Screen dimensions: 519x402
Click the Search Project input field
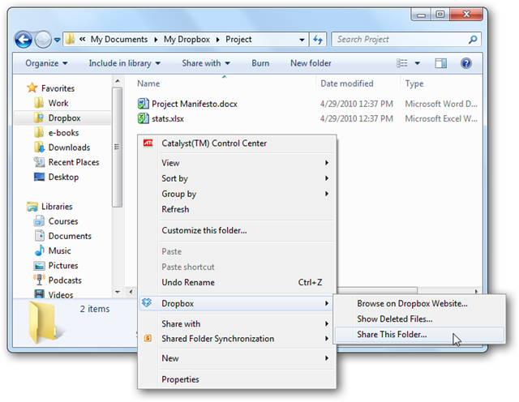tap(396, 39)
